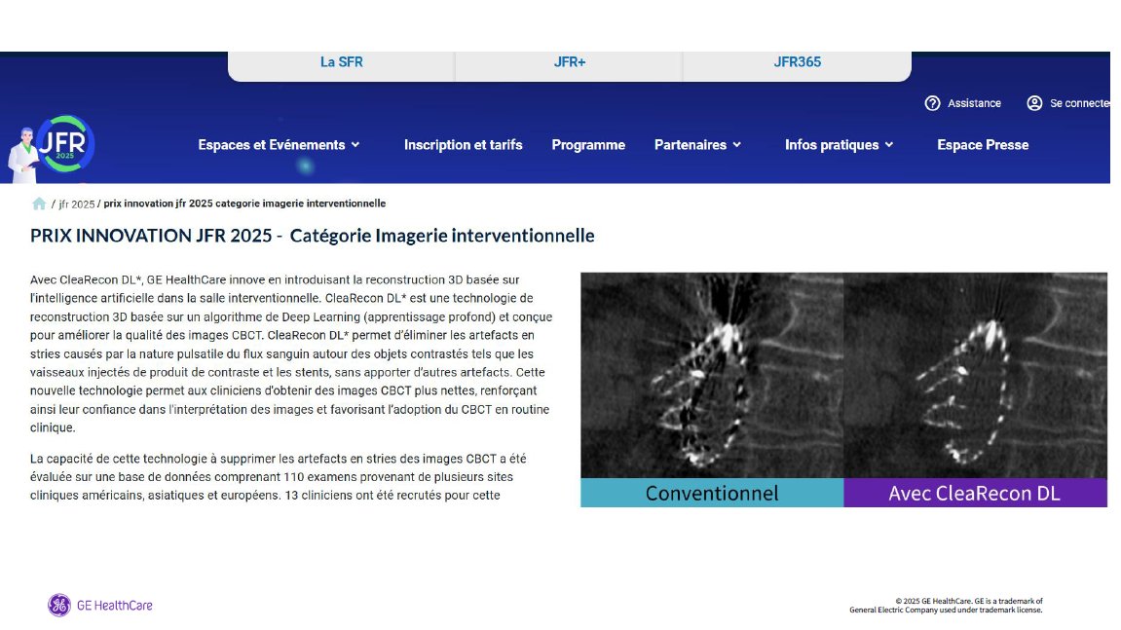Go to Inscription et tarifs
This screenshot has width=1121, height=630.
(x=463, y=145)
